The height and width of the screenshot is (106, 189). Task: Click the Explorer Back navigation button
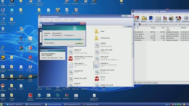click(x=41, y=23)
